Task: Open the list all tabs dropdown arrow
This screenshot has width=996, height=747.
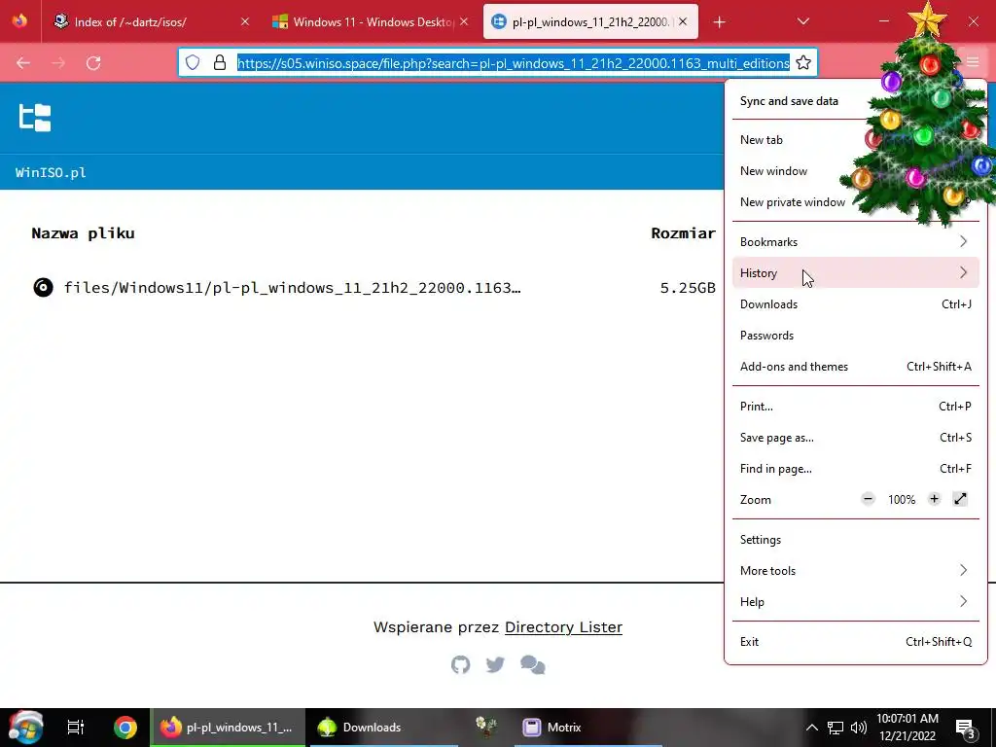Action: (802, 21)
